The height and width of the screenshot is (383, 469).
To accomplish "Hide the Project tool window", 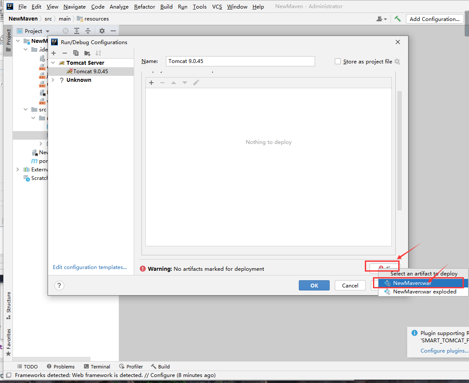I will click(x=113, y=31).
